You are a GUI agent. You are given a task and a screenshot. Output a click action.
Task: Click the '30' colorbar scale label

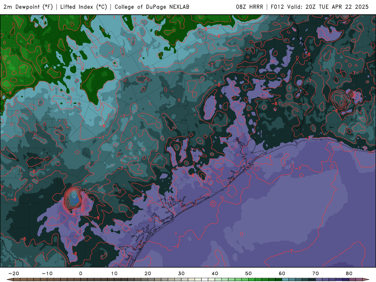(181, 274)
